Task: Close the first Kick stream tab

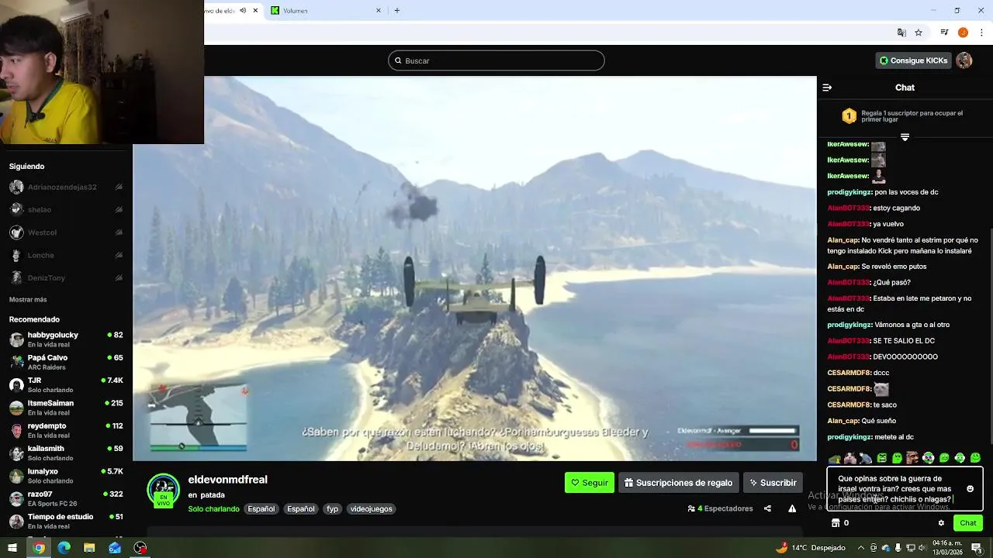Action: pos(255,11)
